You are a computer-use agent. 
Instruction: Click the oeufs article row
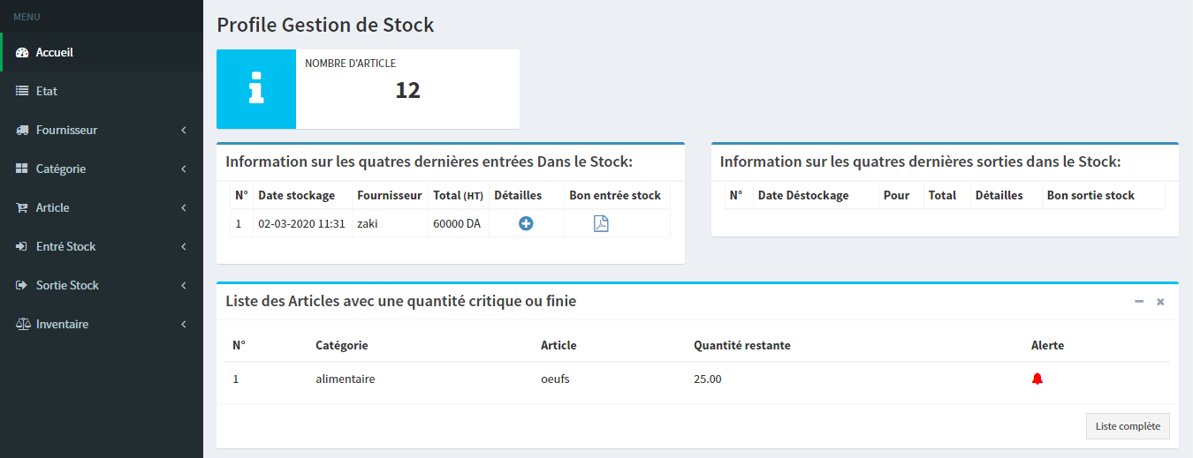click(x=555, y=379)
